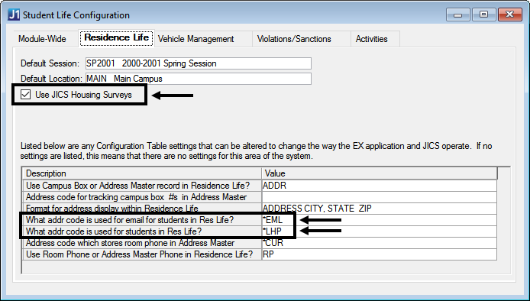Select empty value for campus box address code

[x=380, y=197]
